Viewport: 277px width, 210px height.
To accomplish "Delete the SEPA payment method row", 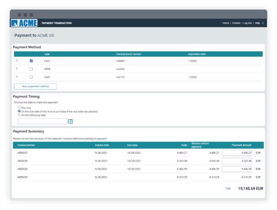I will pos(17,68).
